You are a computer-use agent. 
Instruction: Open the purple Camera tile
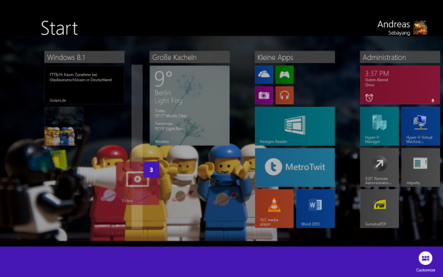[x=264, y=96]
